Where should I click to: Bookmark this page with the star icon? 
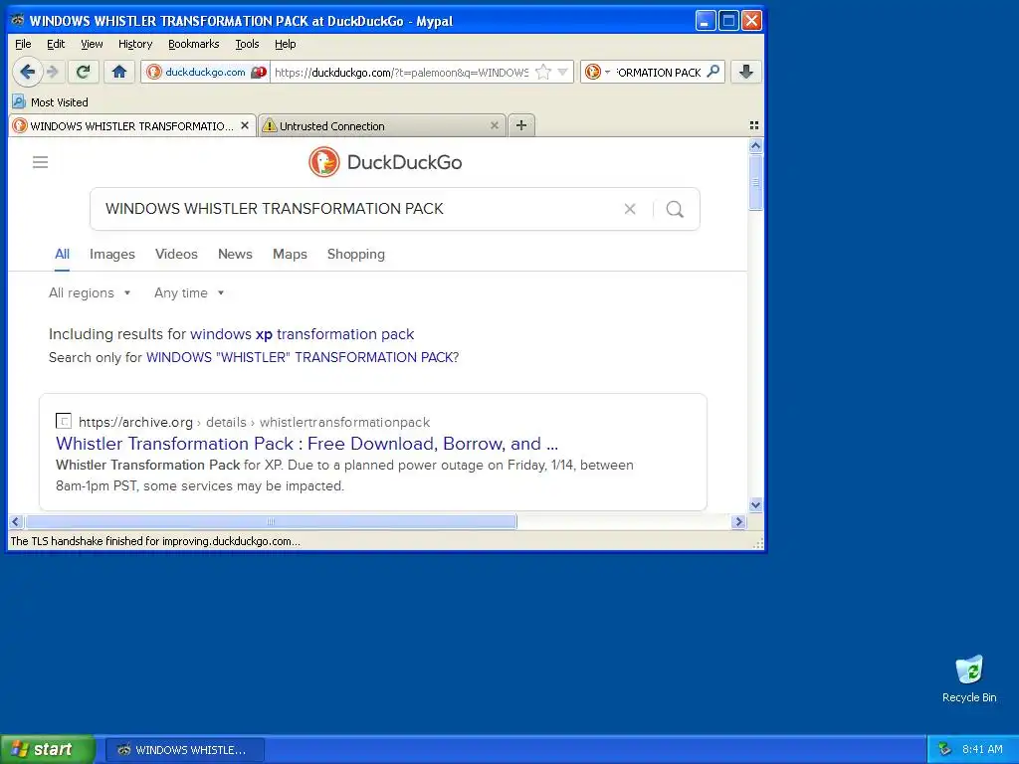[x=543, y=72]
